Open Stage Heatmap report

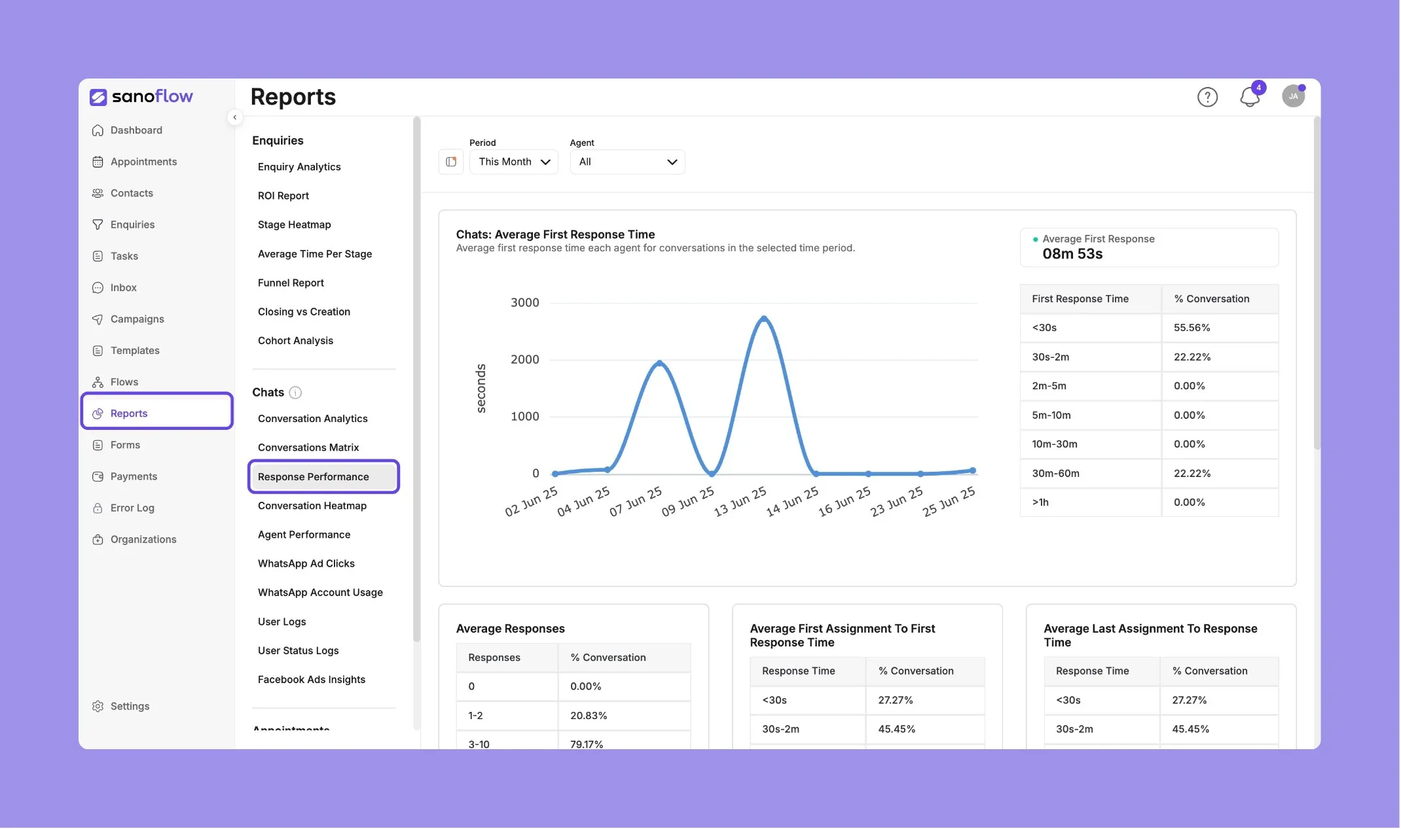click(295, 224)
